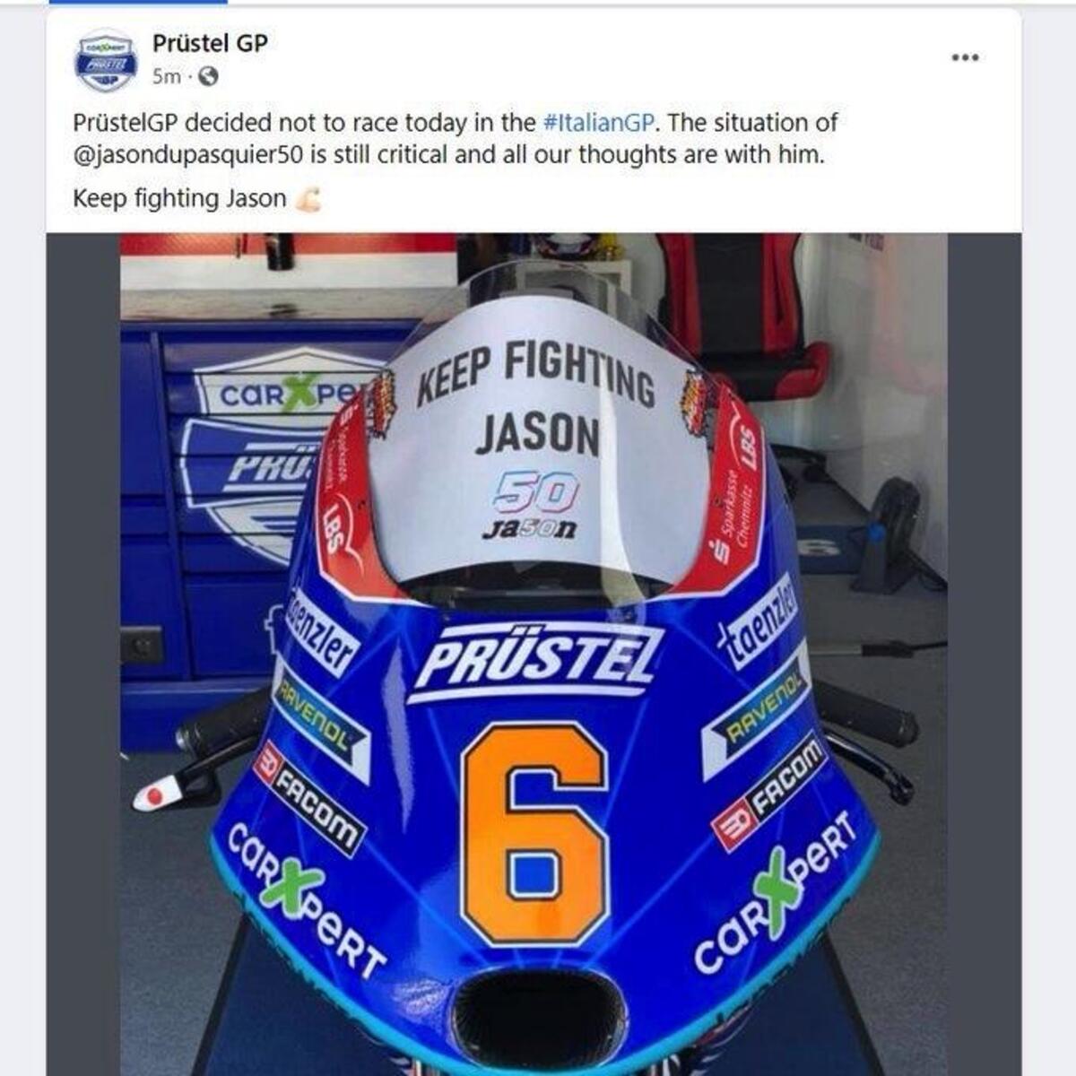Click the public globe audience icon
This screenshot has width=1076, height=1076.
click(x=207, y=77)
